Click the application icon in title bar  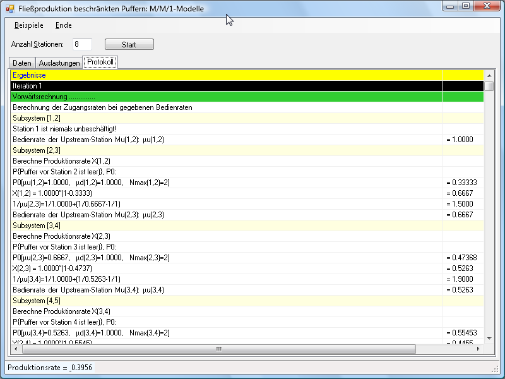(10, 8)
